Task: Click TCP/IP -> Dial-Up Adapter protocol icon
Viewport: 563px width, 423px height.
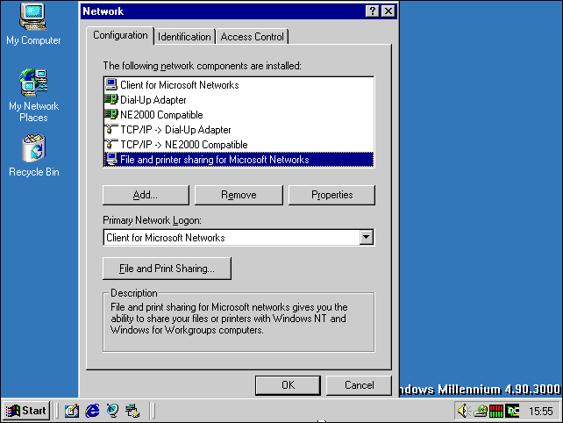Action: [x=111, y=129]
